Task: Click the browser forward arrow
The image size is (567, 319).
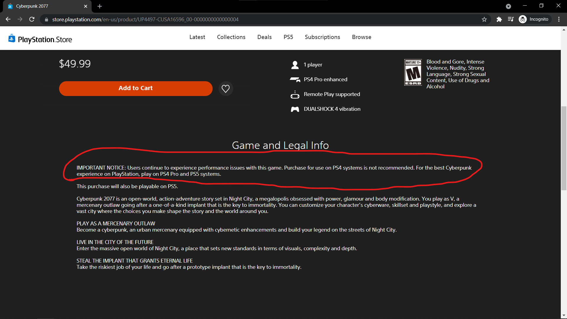Action: 20,19
